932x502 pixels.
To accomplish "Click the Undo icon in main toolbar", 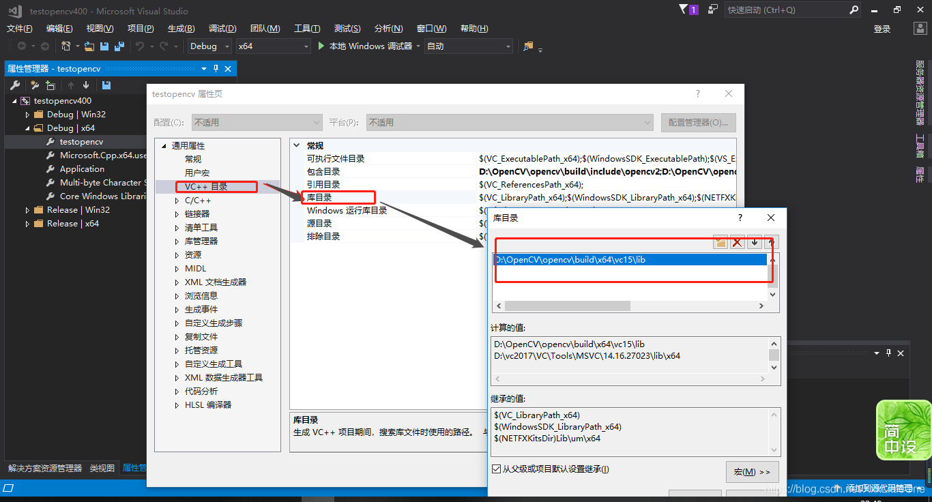I will click(139, 46).
